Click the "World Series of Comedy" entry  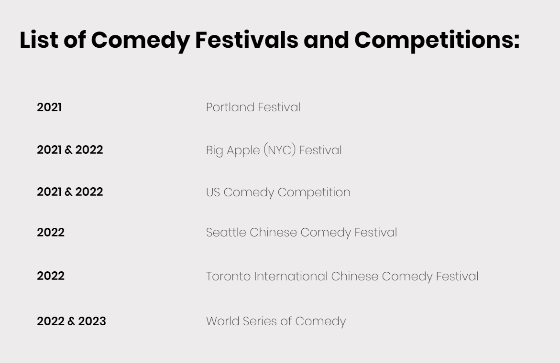tap(275, 321)
